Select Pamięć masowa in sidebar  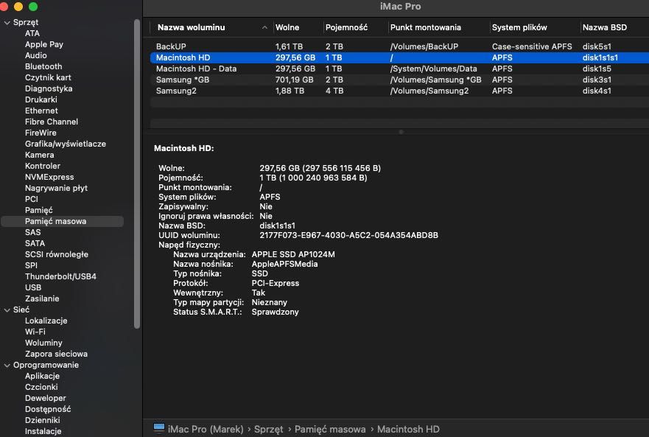pyautogui.click(x=62, y=221)
